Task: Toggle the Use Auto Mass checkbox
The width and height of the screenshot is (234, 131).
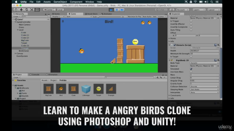Action: point(191,72)
